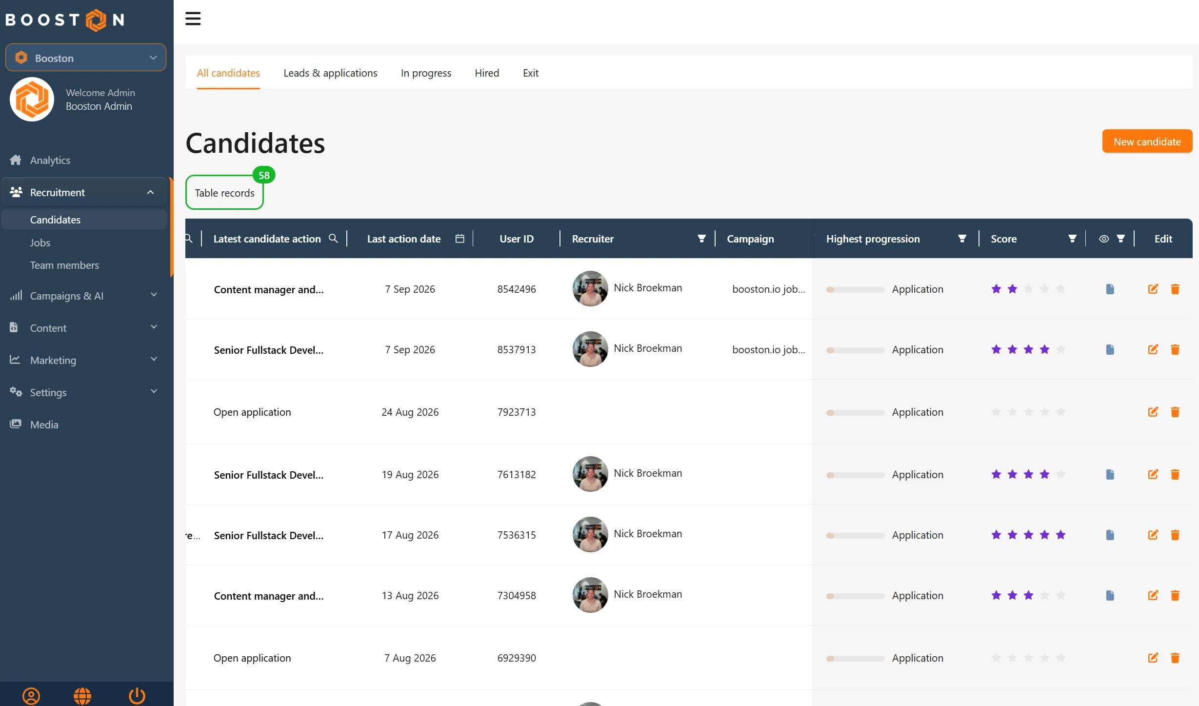Switch to Hired tab
The width and height of the screenshot is (1199, 706).
(x=487, y=73)
